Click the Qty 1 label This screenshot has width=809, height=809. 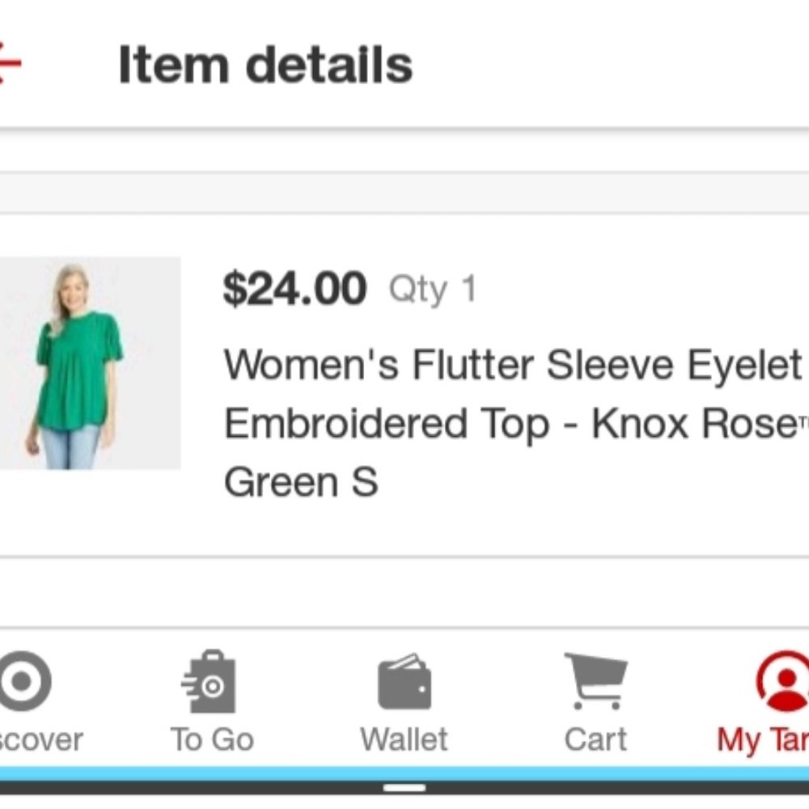[x=434, y=291]
